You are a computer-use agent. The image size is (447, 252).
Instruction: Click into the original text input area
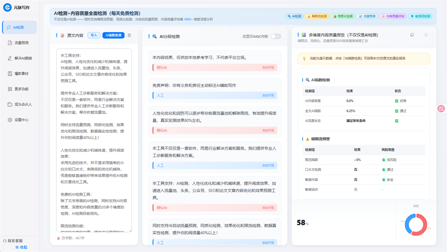point(94,140)
